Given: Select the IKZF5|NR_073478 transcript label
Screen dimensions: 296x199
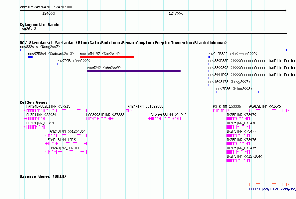Looking at the screenshot, I should (x=241, y=123).
